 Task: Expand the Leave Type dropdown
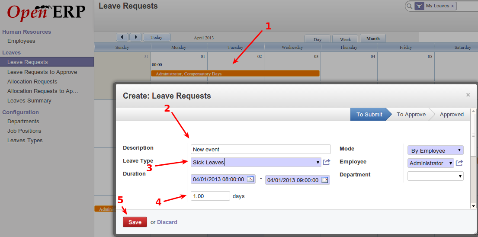coord(318,162)
